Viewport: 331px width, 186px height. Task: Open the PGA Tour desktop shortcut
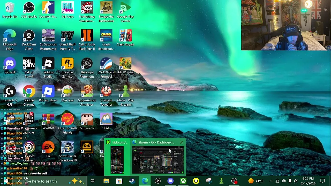pyautogui.click(x=67, y=94)
